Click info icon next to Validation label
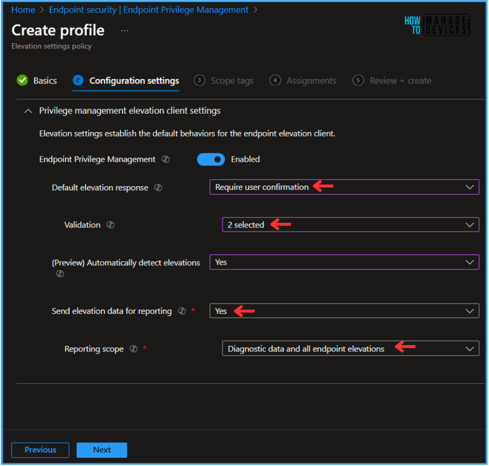Viewport: 489px width, 466px height. click(110, 225)
